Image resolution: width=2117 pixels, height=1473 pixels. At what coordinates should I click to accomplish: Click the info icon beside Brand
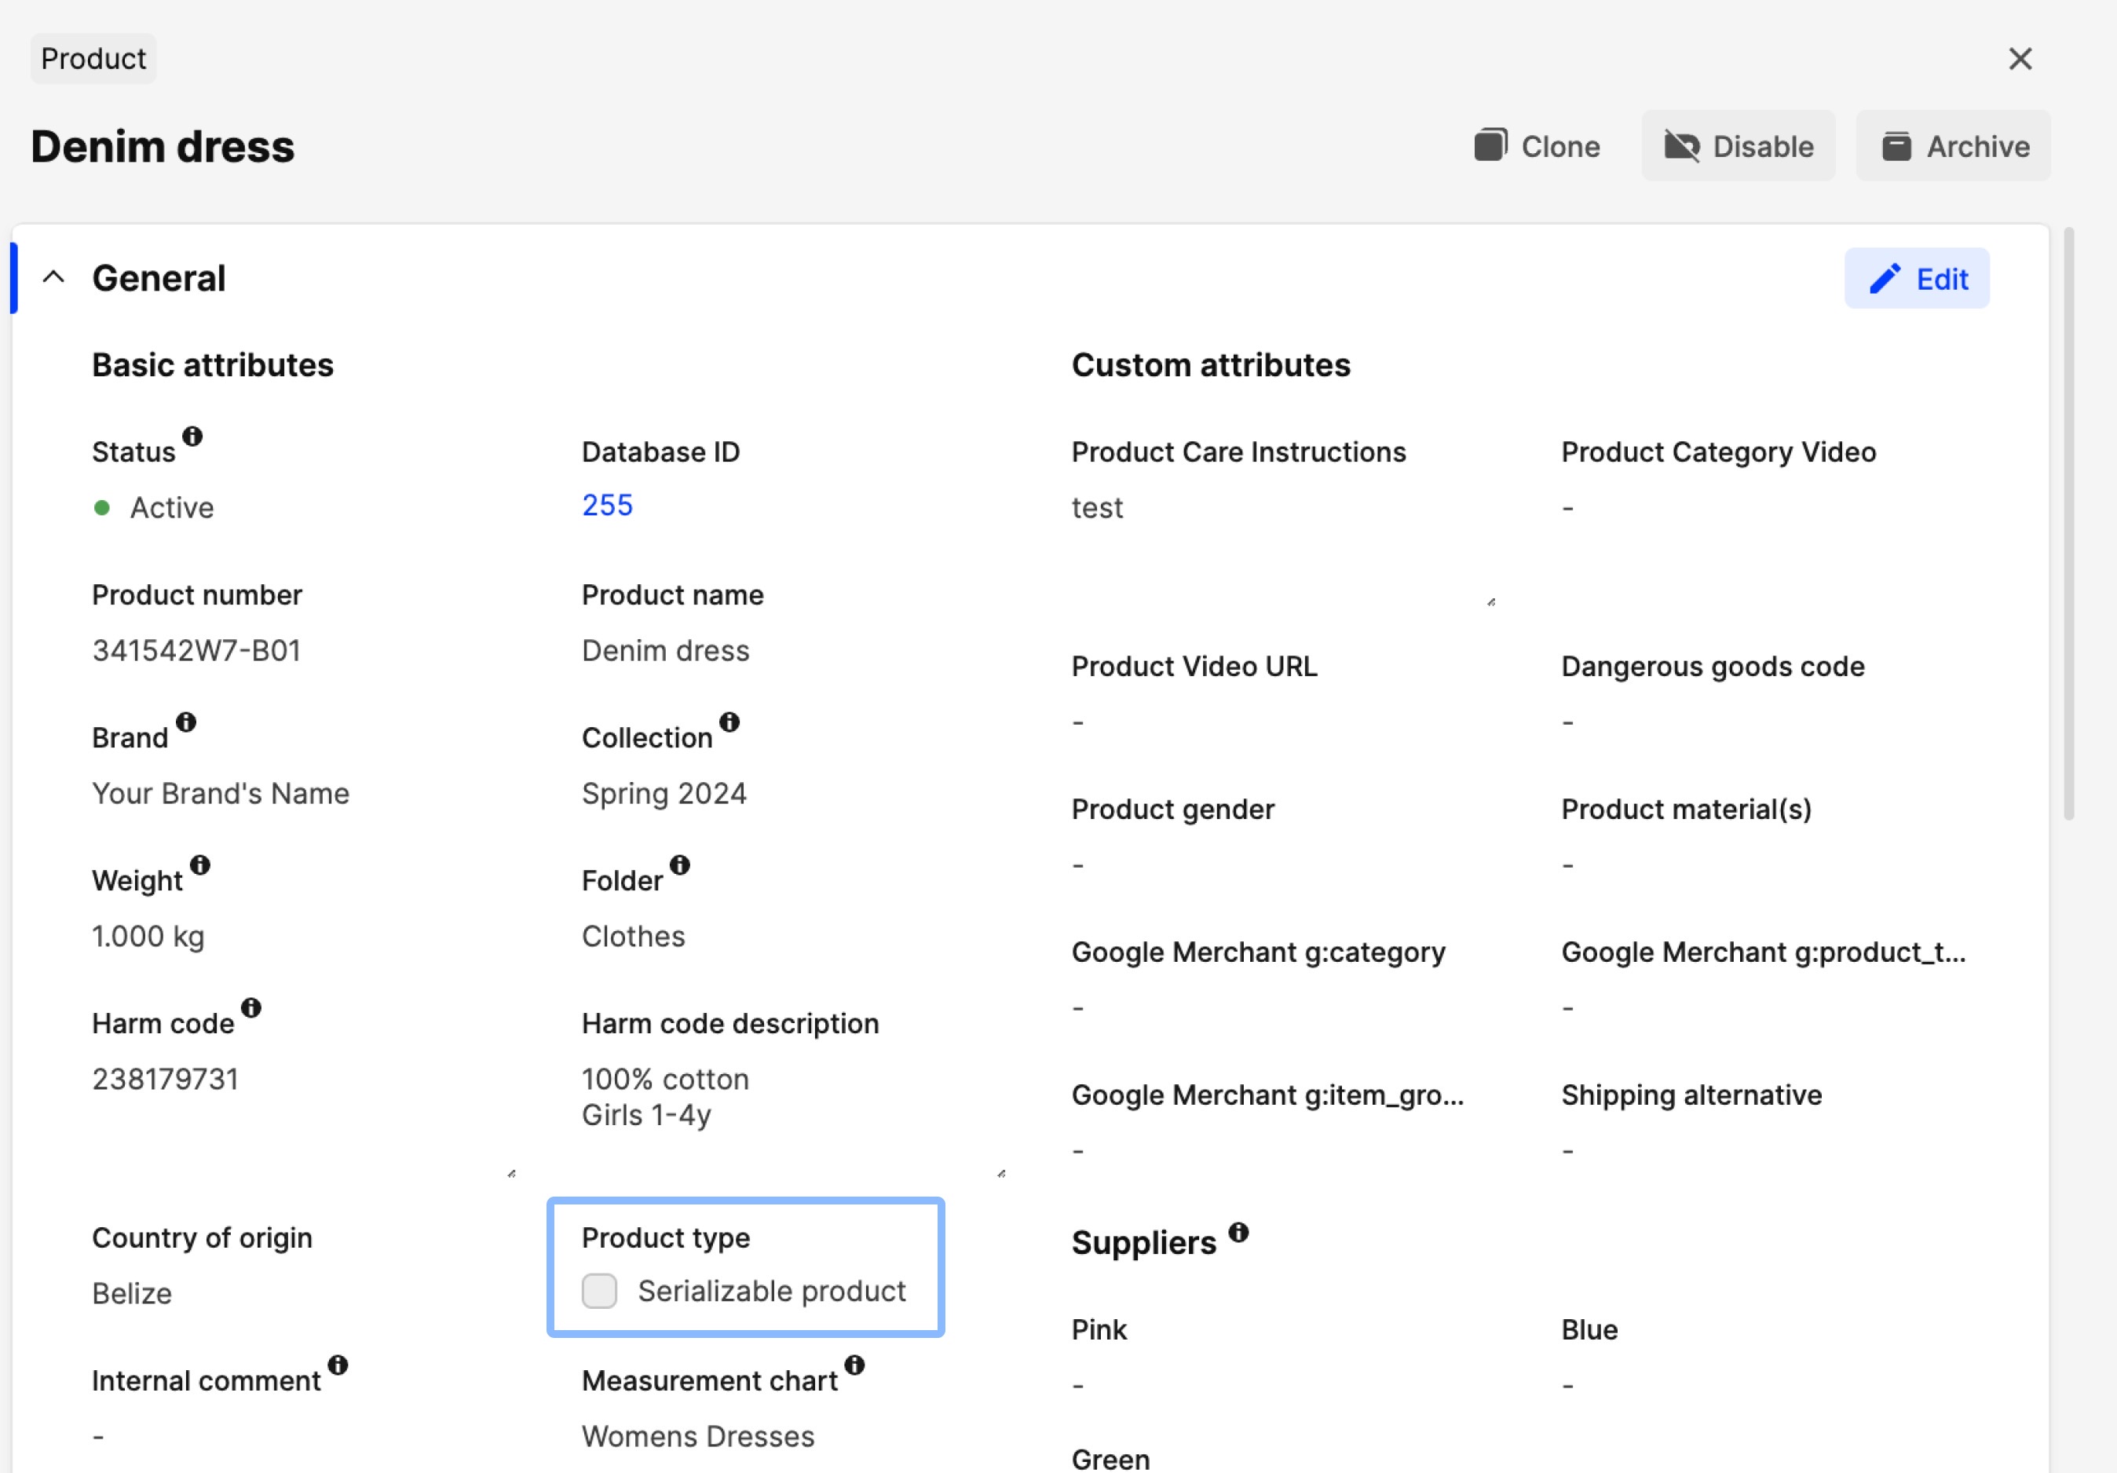click(186, 722)
